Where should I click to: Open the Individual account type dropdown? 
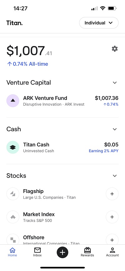click(99, 23)
